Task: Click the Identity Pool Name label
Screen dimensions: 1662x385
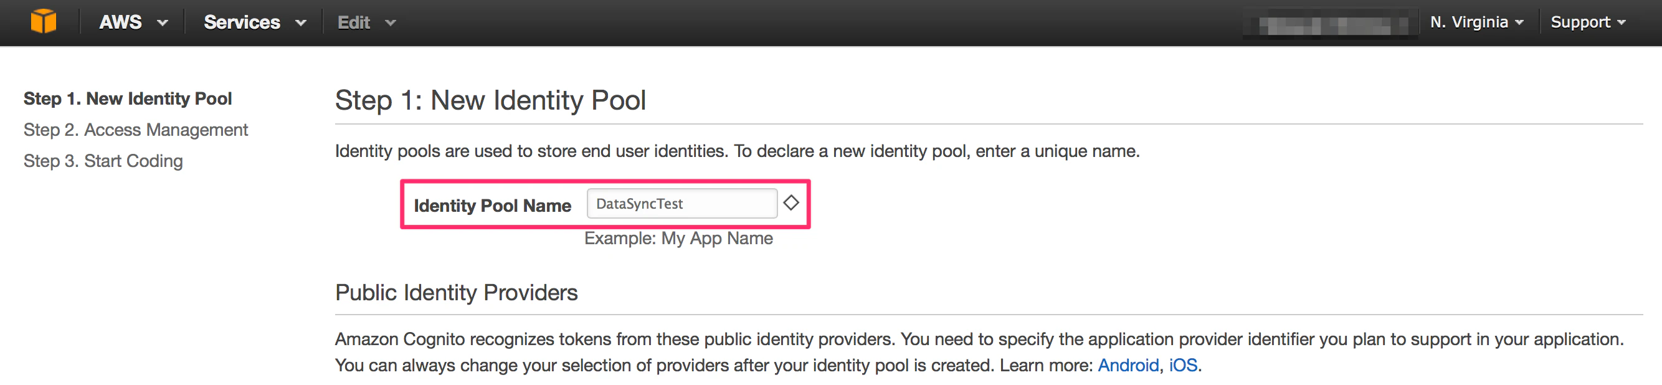Action: tap(492, 206)
